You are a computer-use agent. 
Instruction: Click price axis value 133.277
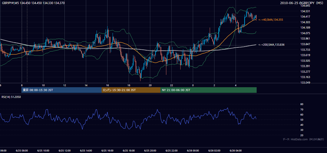[305, 72]
